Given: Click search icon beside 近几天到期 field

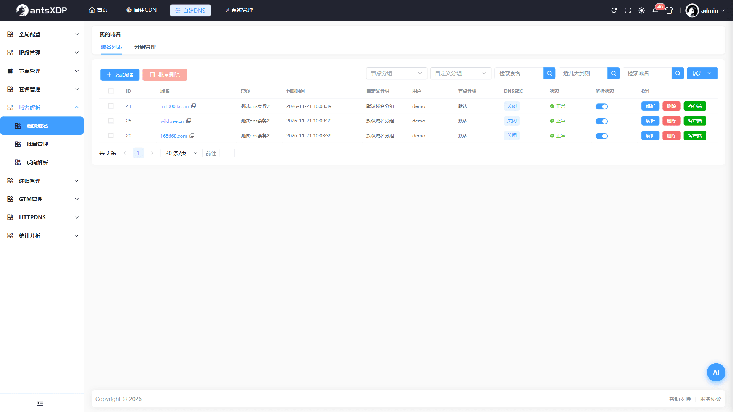Looking at the screenshot, I should (614, 73).
